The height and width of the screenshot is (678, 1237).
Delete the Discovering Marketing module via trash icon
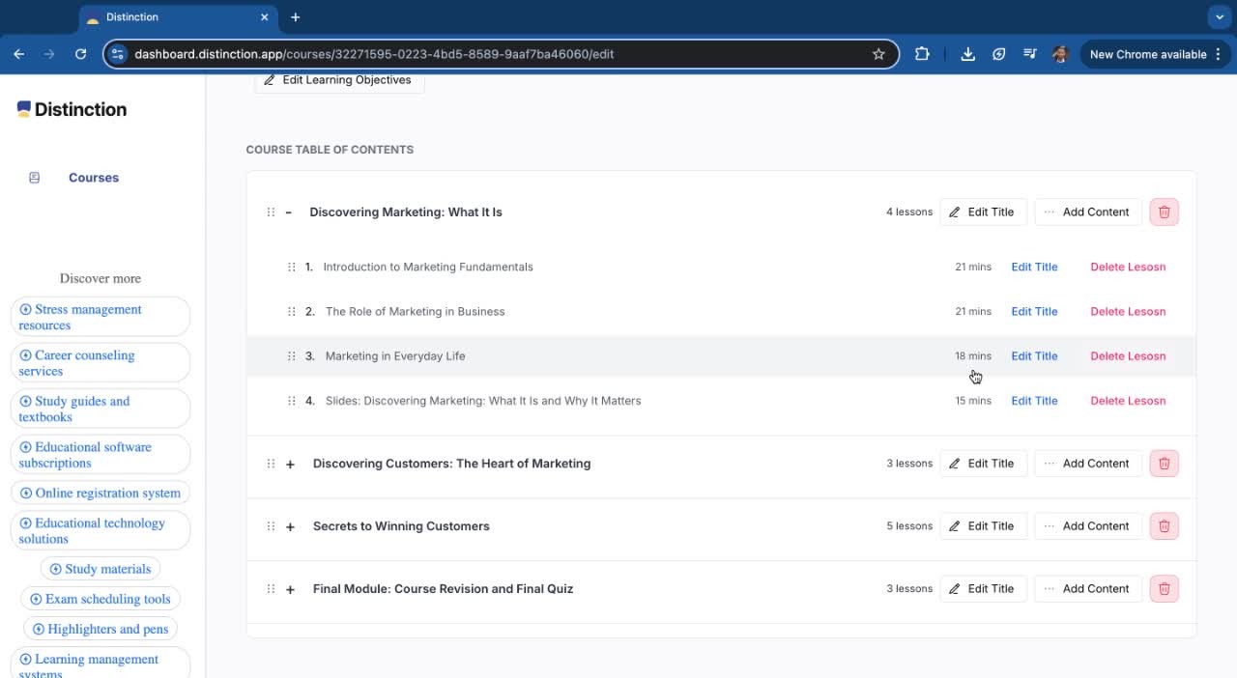point(1164,212)
